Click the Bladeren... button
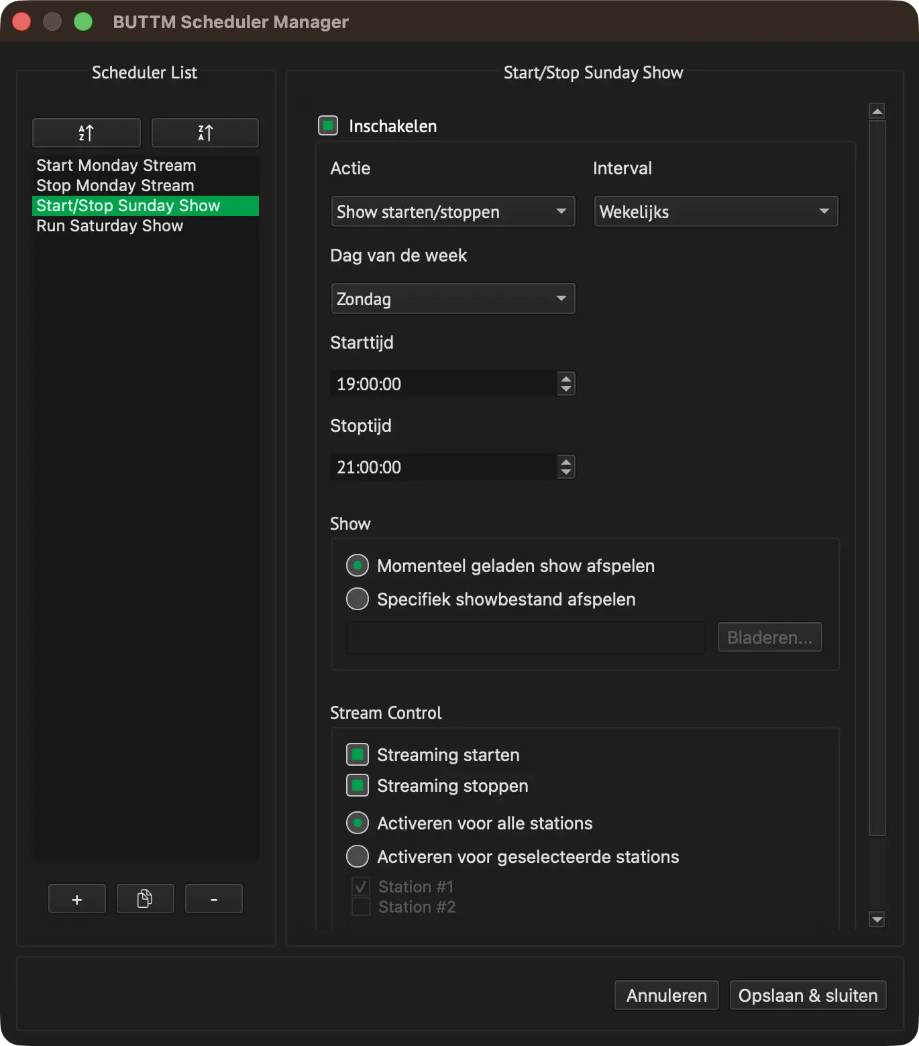This screenshot has width=919, height=1046. 770,638
